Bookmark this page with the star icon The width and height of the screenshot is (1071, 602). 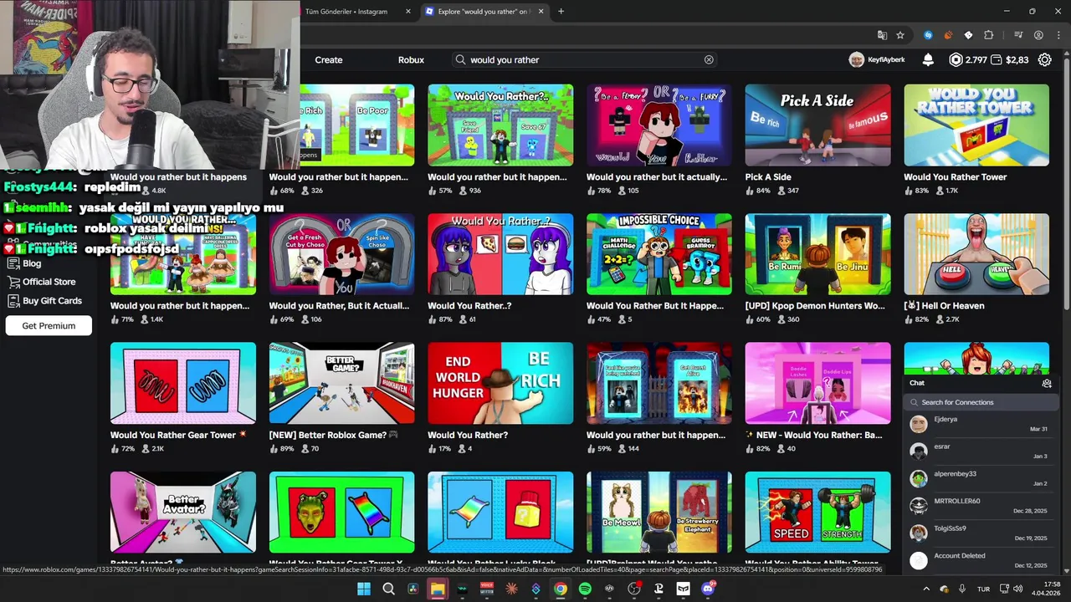(x=900, y=35)
